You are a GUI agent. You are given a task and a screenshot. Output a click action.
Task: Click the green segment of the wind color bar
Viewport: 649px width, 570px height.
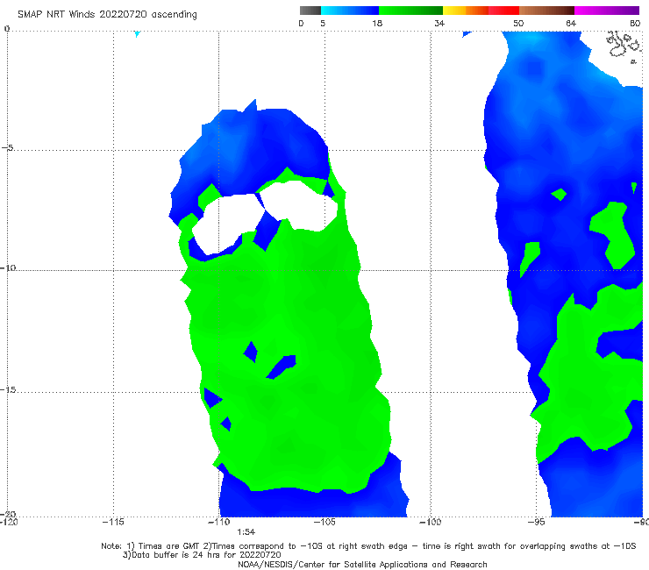point(410,11)
